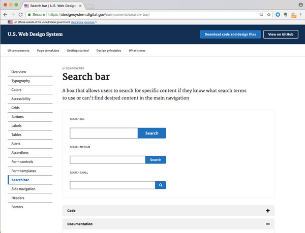Go to Overview in the side navigation
Image resolution: width=305 pixels, height=233 pixels.
(x=30, y=72)
